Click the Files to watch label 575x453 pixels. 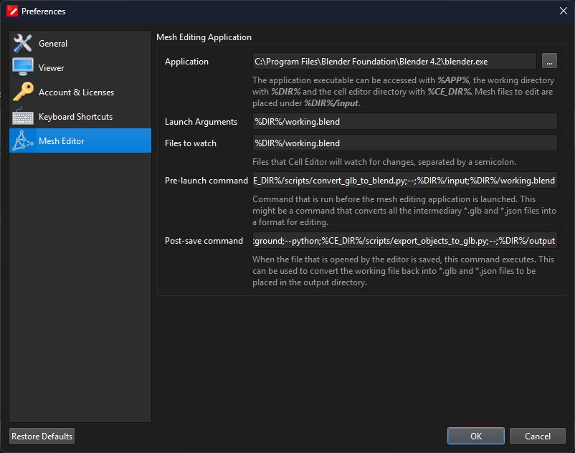click(x=191, y=143)
